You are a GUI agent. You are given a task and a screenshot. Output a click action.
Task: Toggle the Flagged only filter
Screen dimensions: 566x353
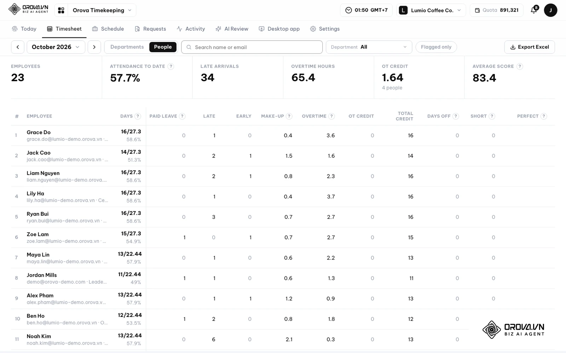point(436,47)
